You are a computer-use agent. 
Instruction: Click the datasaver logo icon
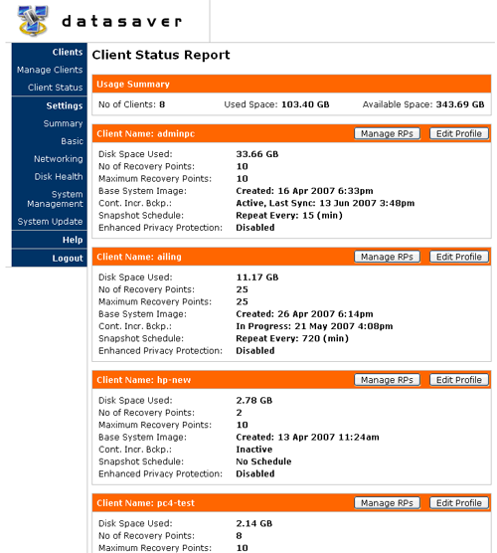pos(33,21)
